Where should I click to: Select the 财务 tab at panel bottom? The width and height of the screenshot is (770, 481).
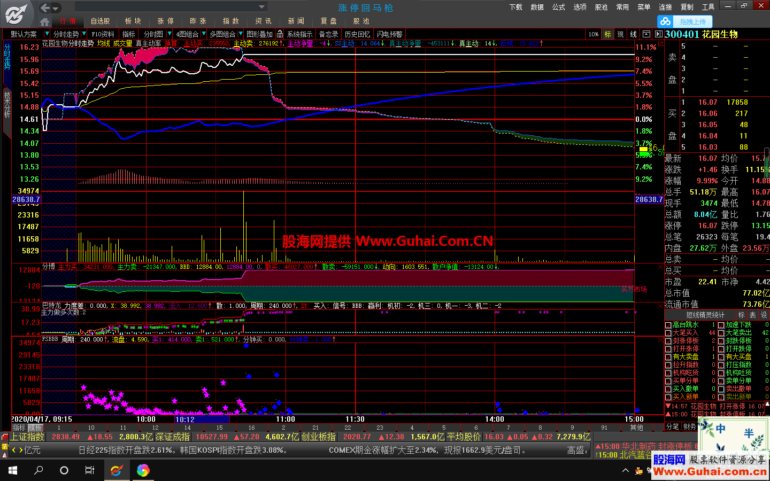point(690,426)
